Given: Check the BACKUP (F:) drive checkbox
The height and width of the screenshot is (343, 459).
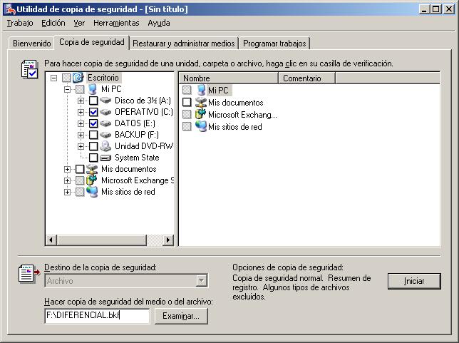Looking at the screenshot, I should (93, 135).
